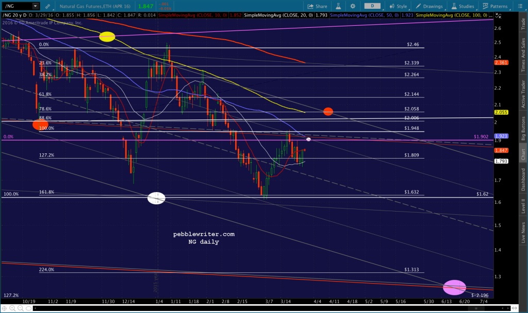
Task: Click the /NG 20 y D chart label
Action: point(14,15)
